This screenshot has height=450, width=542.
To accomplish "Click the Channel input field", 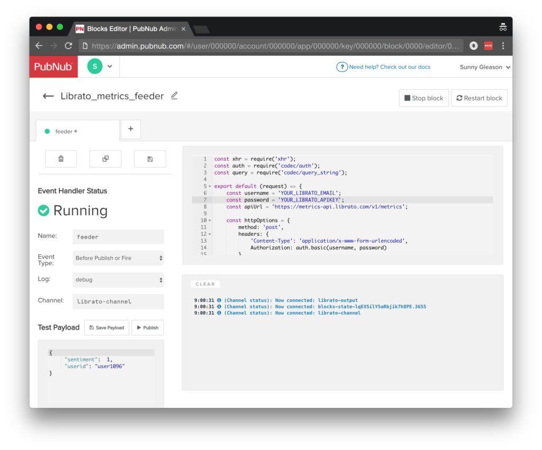I will [118, 301].
